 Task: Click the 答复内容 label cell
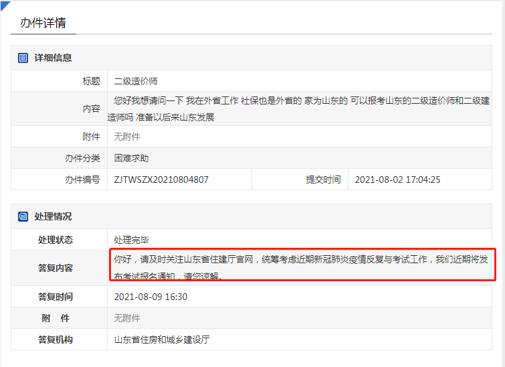tap(56, 268)
